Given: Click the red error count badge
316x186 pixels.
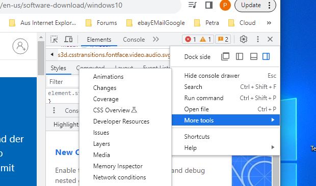Looking at the screenshot, I should [191, 39].
